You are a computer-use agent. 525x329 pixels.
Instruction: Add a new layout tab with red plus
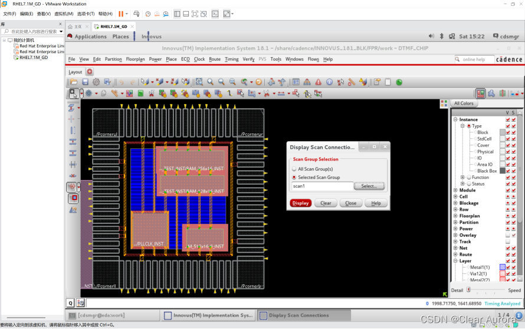(90, 71)
